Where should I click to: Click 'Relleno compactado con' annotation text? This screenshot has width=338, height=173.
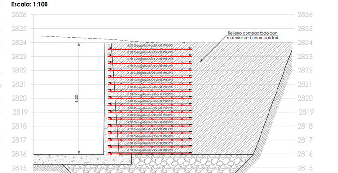[x=253, y=33]
